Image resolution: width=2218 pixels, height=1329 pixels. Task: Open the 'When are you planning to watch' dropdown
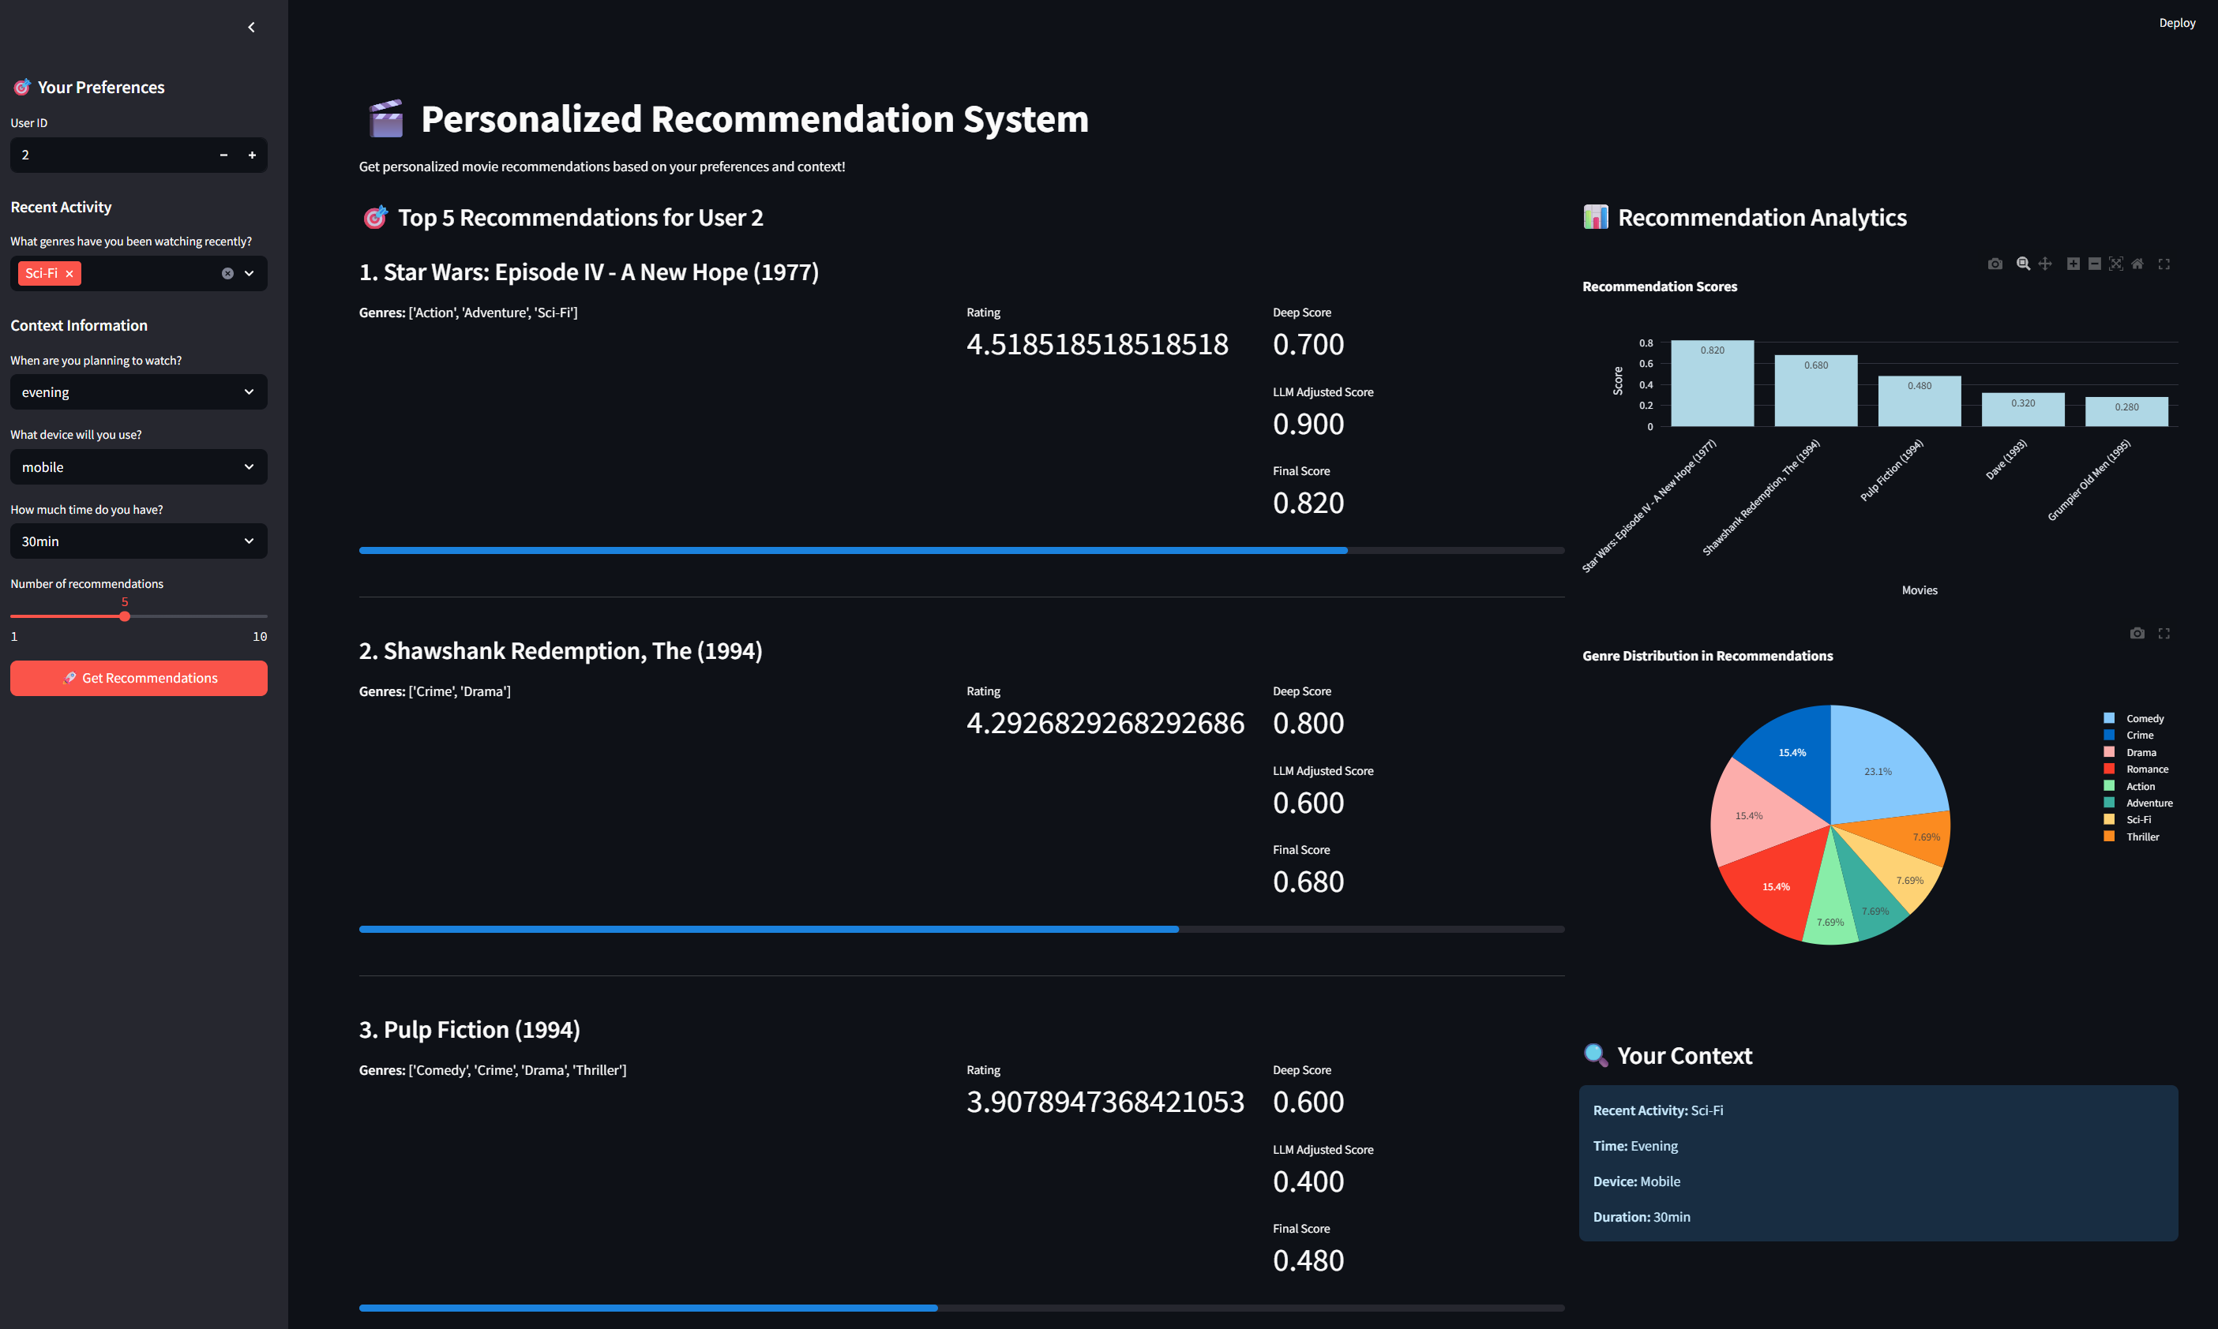click(x=139, y=392)
